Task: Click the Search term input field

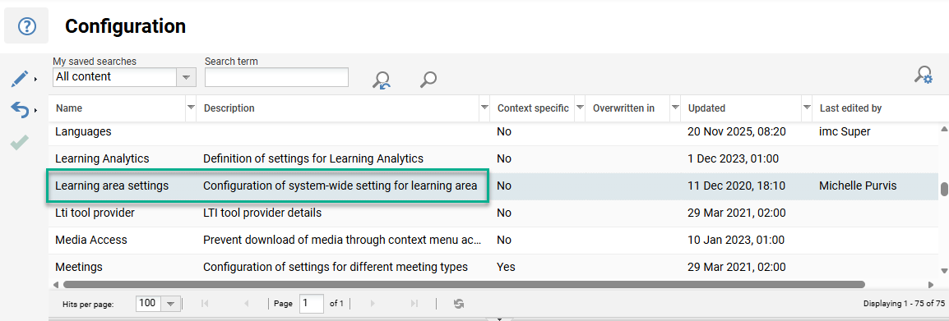Action: click(276, 77)
